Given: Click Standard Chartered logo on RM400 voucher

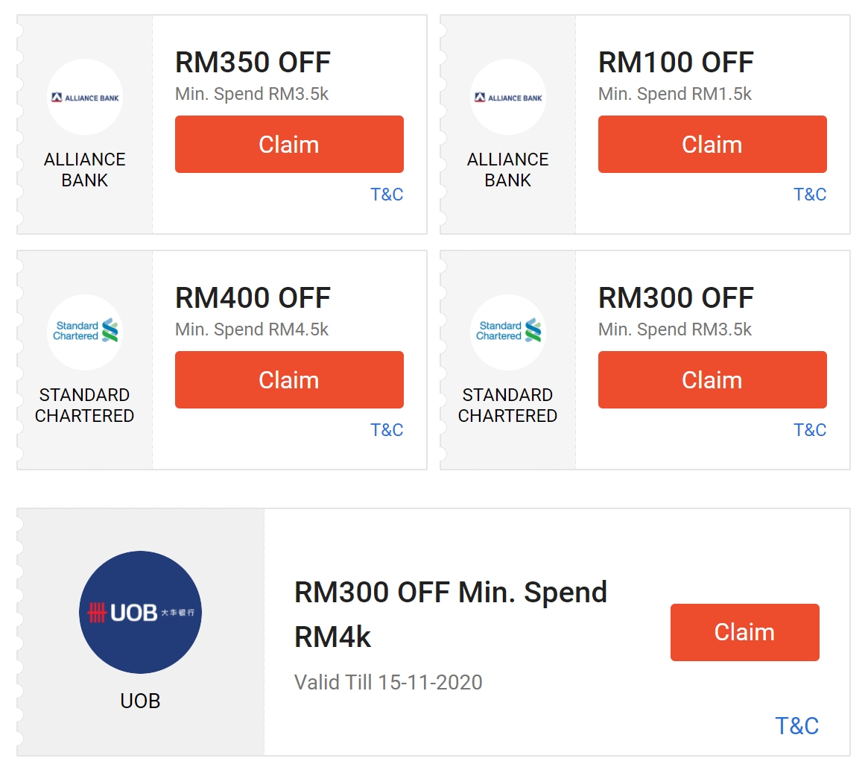Looking at the screenshot, I should pyautogui.click(x=85, y=332).
